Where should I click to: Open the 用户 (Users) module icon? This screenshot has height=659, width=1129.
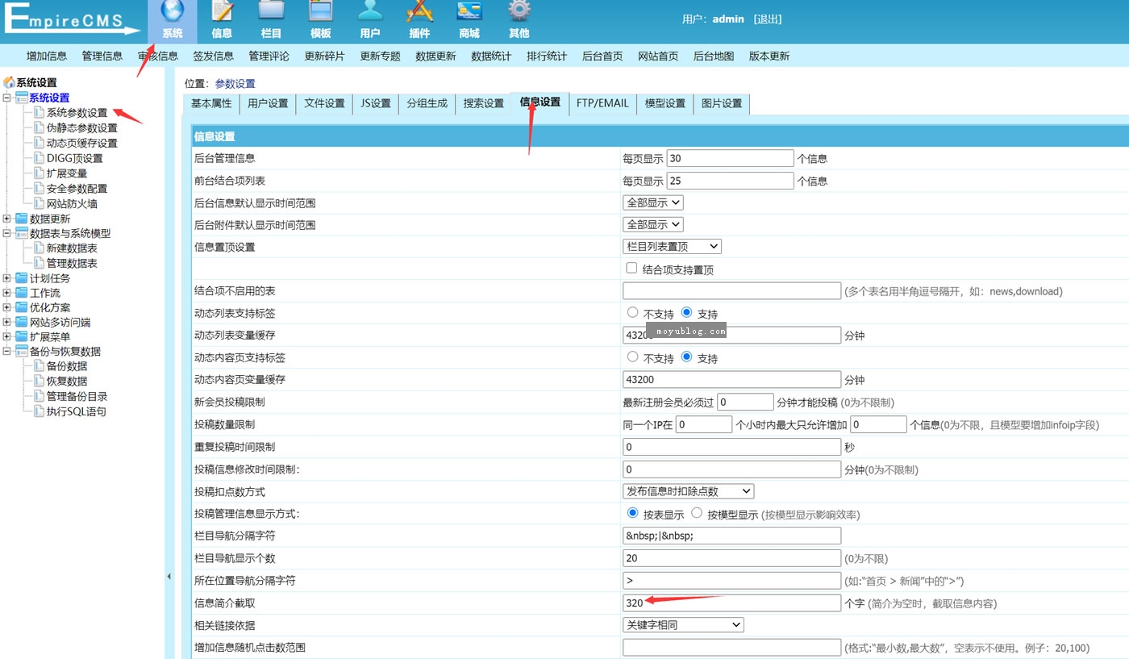[x=370, y=20]
